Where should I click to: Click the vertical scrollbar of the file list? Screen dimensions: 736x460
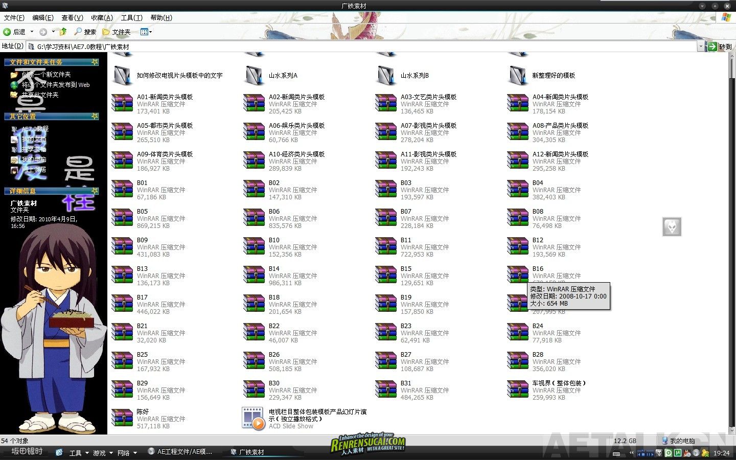click(x=731, y=243)
